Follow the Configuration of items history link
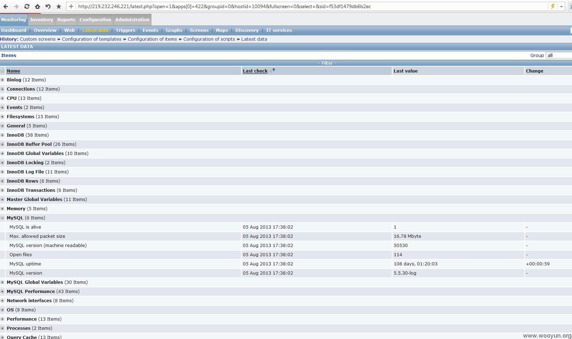Viewport: 572px width, 339px height. point(152,39)
